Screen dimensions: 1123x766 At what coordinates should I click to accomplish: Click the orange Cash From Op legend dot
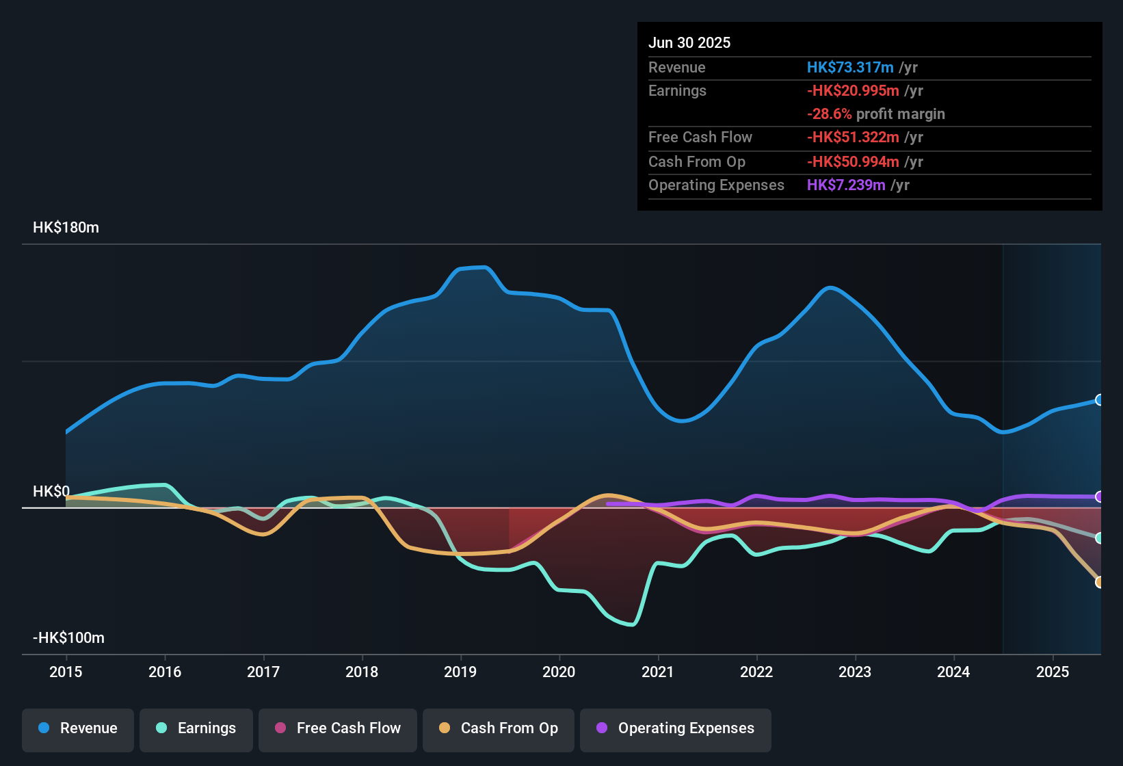445,728
